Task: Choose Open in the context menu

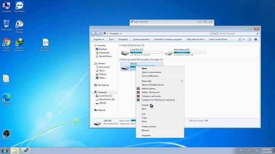Action: click(160, 68)
